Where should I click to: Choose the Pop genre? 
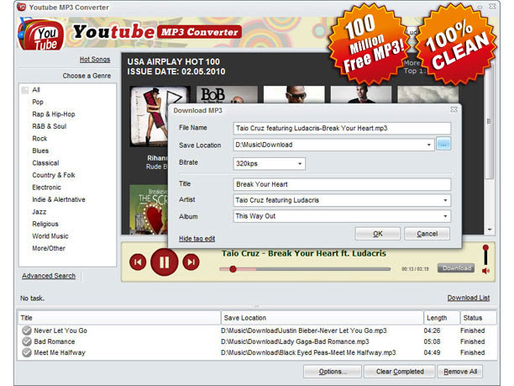coord(38,102)
